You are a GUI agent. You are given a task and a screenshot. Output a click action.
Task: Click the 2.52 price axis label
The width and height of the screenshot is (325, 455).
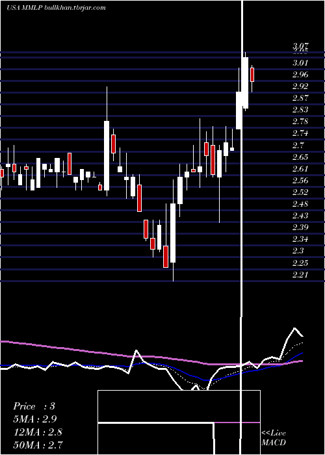point(300,192)
